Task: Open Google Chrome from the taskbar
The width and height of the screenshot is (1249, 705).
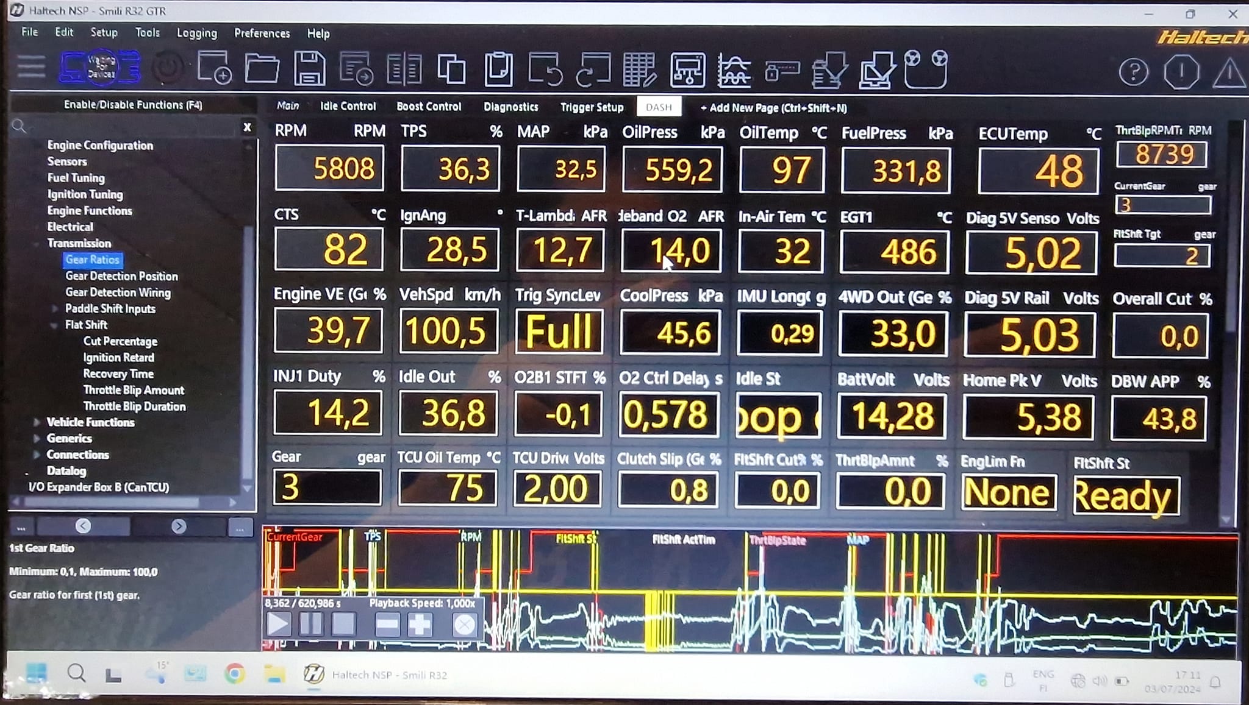Action: tap(235, 674)
